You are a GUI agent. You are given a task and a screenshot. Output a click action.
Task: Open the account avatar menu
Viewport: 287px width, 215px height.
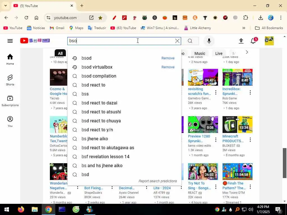point(269,41)
